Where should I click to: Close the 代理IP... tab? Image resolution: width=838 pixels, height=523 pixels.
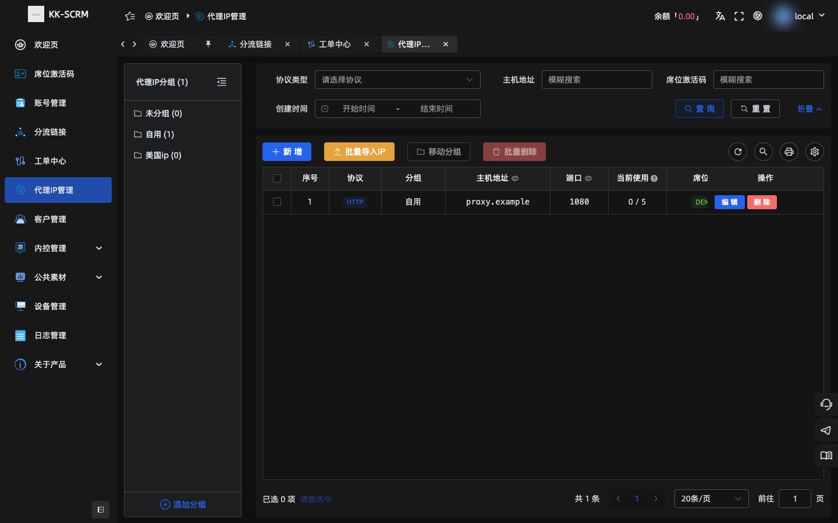(446, 44)
